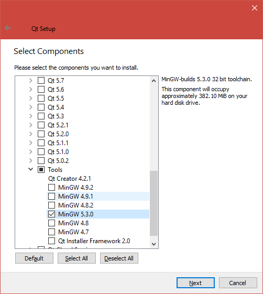This screenshot has height=294, width=263.
Task: Enable the MinGW 4.9.2 checkbox
Action: pyautogui.click(x=51, y=187)
